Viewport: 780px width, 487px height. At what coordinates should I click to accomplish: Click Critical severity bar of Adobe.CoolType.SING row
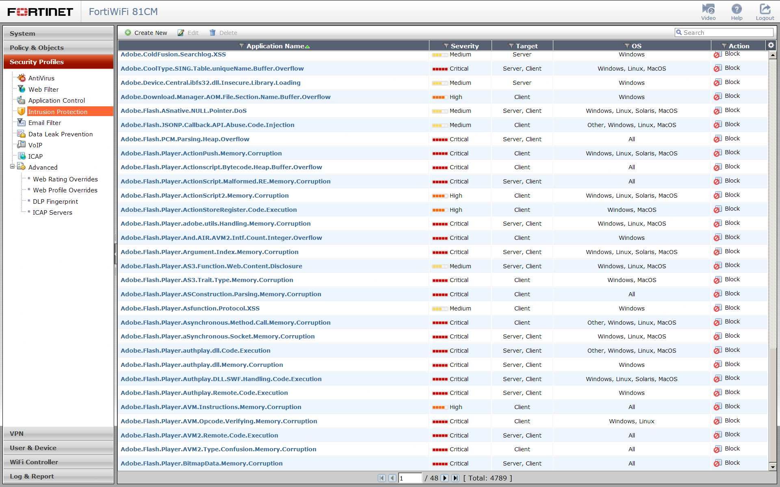pos(440,69)
